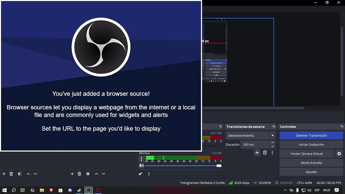This screenshot has width=345, height=194.
Task: Open Task View on taskbar
Action: 23,190
